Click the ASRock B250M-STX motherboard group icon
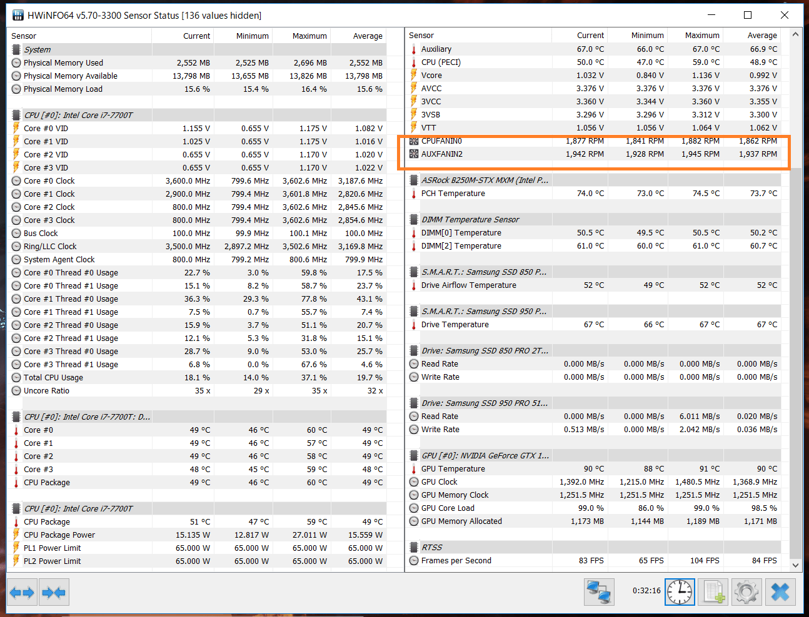This screenshot has width=809, height=617. pyautogui.click(x=414, y=180)
